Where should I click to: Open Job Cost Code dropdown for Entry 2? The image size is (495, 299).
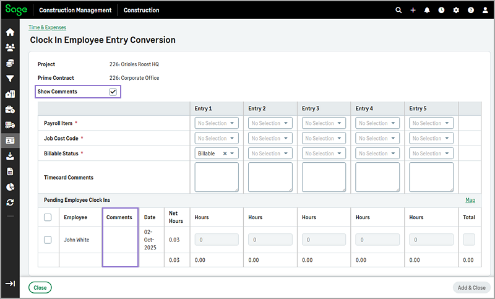click(x=270, y=138)
